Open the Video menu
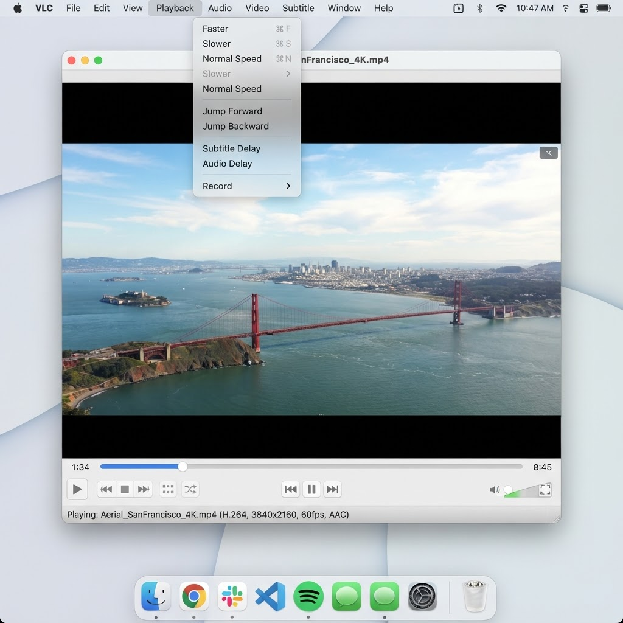The width and height of the screenshot is (623, 623). coord(257,8)
